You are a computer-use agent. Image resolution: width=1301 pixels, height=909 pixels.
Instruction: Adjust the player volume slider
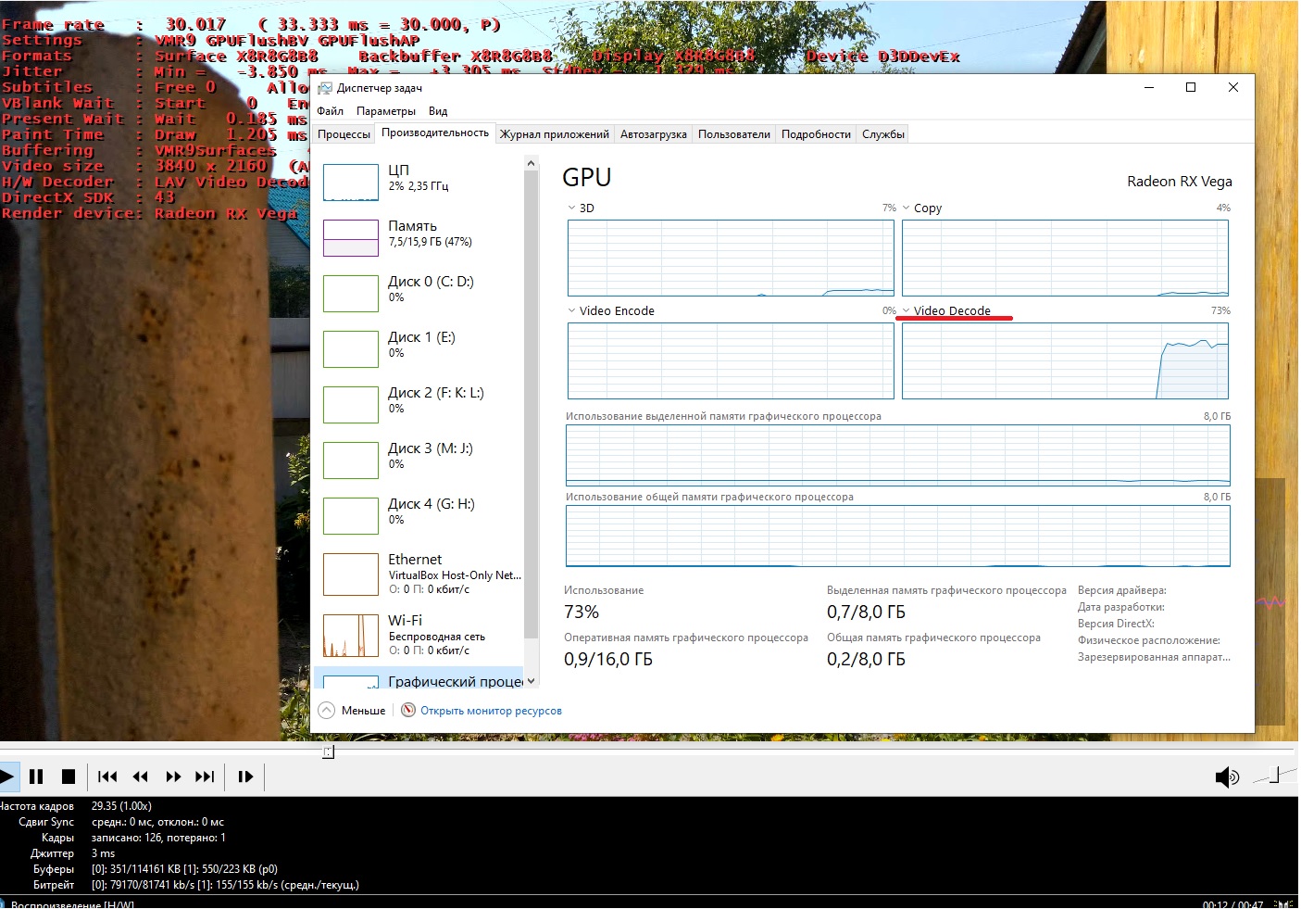pyautogui.click(x=1275, y=776)
